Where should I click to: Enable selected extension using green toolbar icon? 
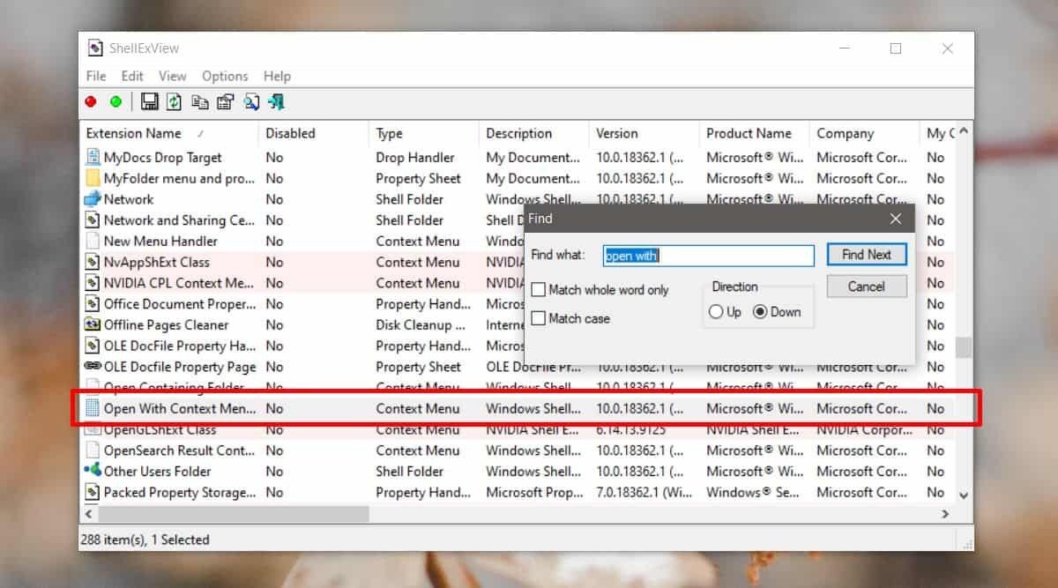click(115, 101)
